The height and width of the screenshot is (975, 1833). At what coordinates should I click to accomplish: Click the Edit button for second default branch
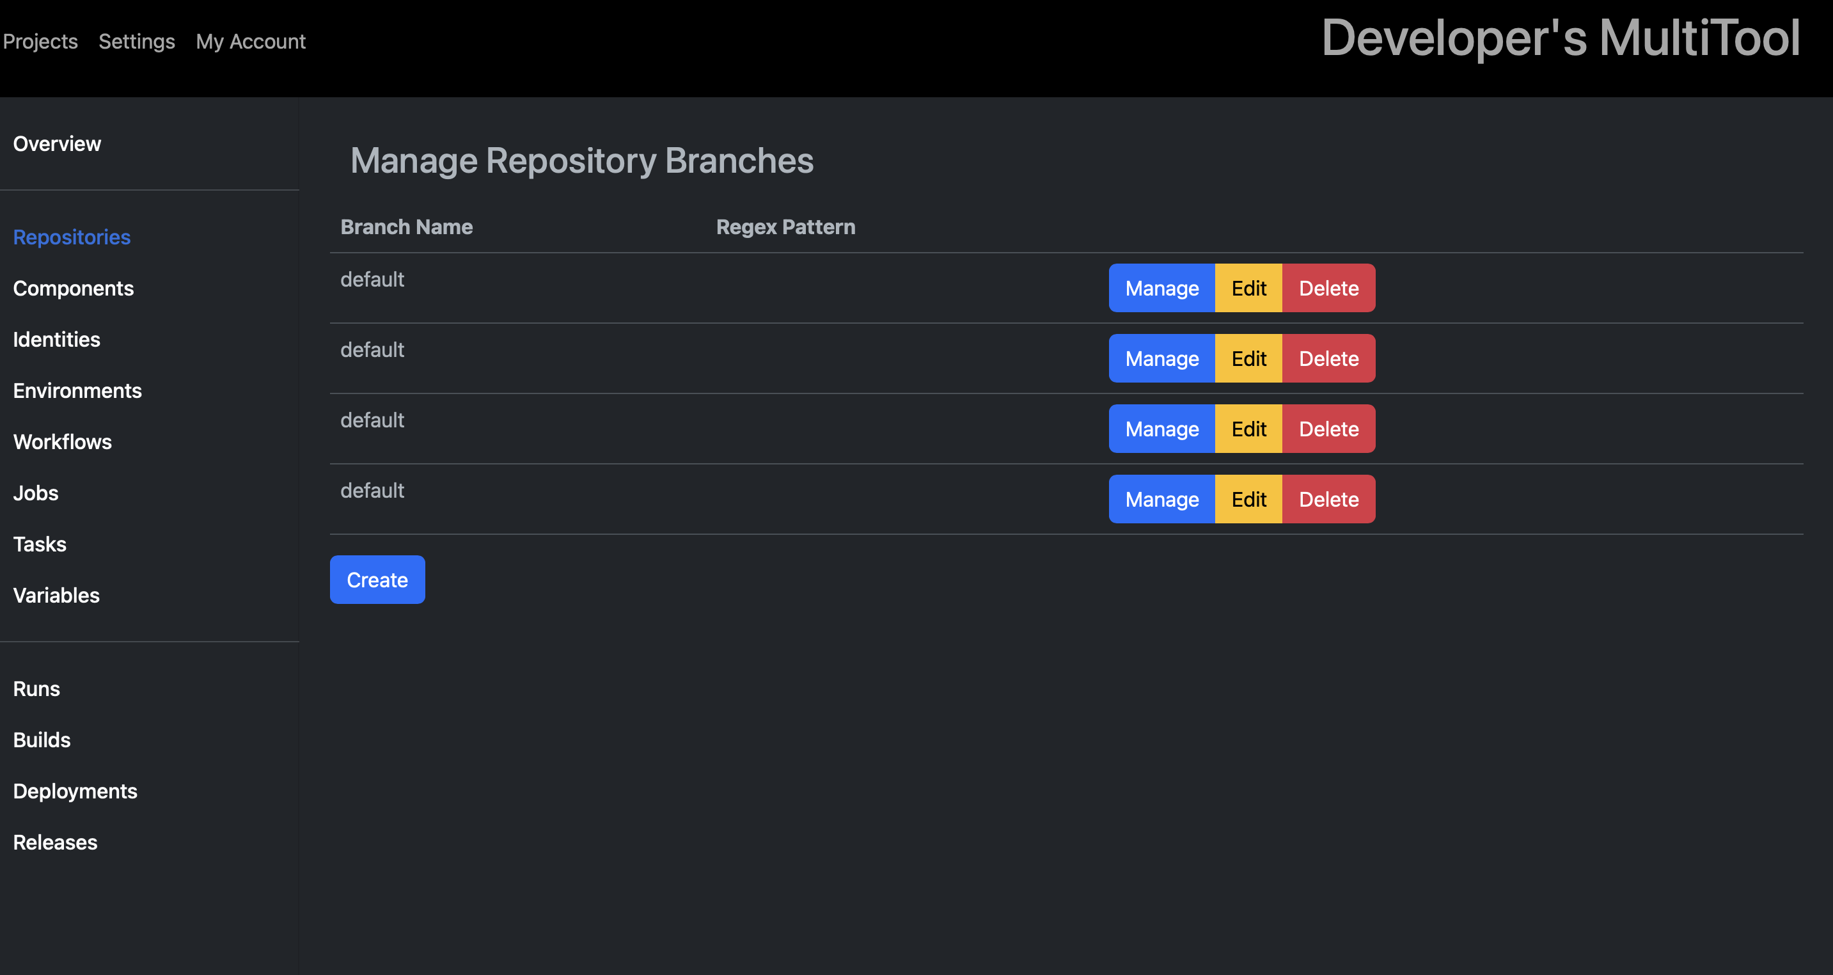(x=1250, y=358)
